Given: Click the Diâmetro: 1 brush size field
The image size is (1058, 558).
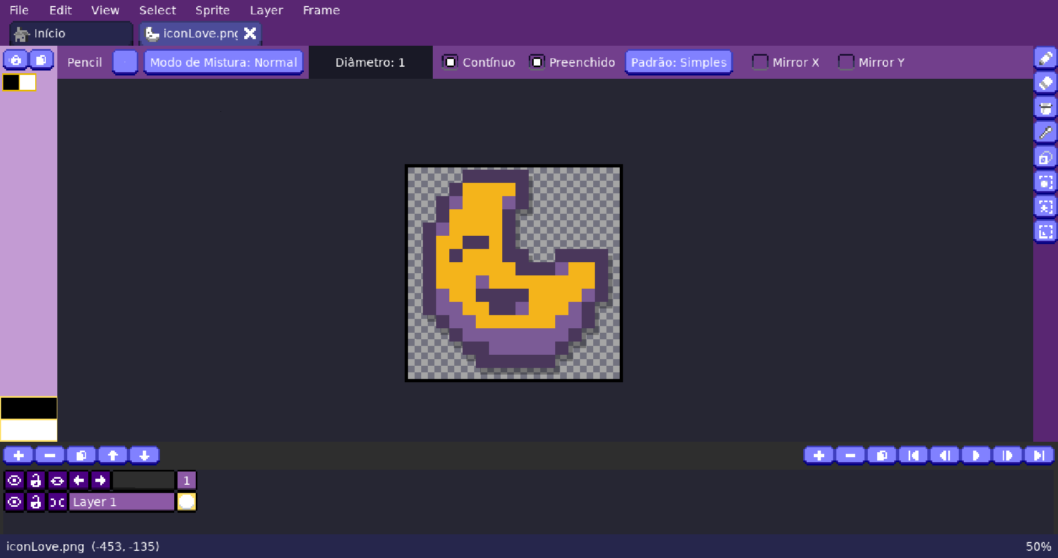Looking at the screenshot, I should click(370, 62).
